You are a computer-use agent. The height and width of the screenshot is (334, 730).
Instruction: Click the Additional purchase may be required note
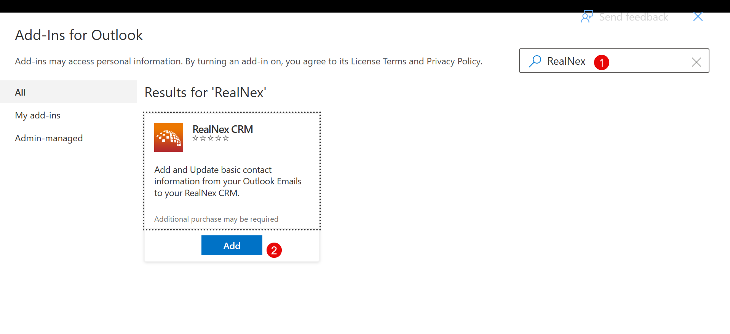point(216,219)
